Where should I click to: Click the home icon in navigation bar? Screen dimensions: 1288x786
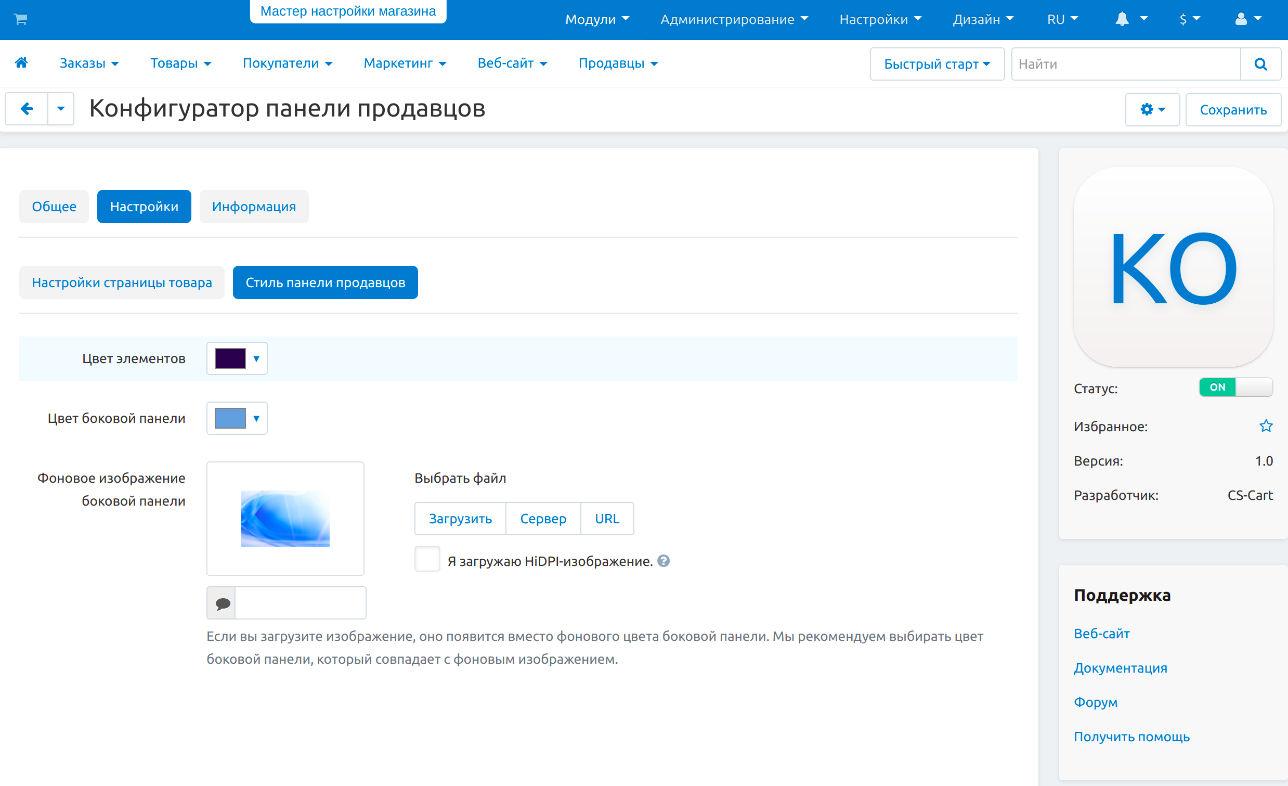pos(21,63)
